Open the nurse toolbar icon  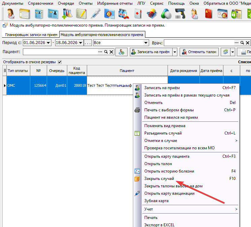click(194, 14)
